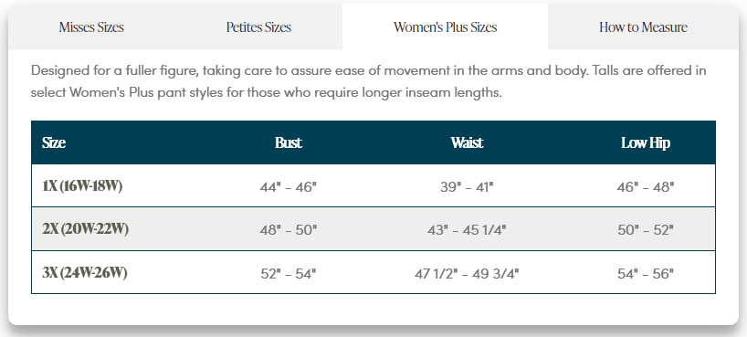Click the 46" - 48" low hip measurement

646,187
